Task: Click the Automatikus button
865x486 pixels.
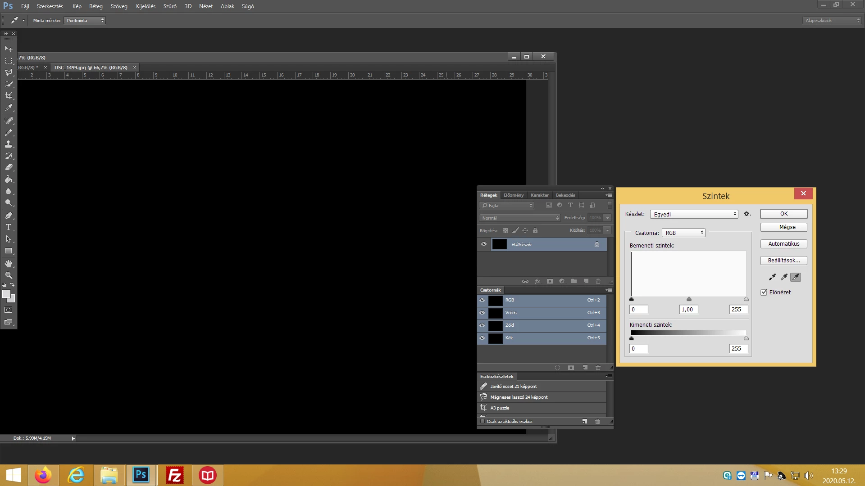Action: [x=783, y=244]
